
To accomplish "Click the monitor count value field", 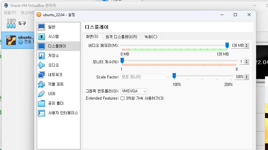I will (x=242, y=61).
